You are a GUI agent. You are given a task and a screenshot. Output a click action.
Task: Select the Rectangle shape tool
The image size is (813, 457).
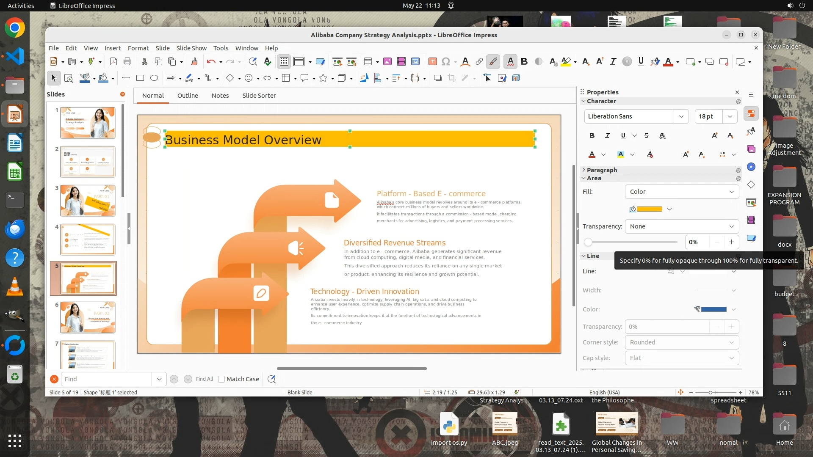(140, 78)
